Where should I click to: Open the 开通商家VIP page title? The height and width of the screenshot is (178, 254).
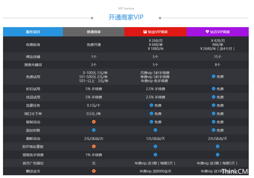coord(126,17)
